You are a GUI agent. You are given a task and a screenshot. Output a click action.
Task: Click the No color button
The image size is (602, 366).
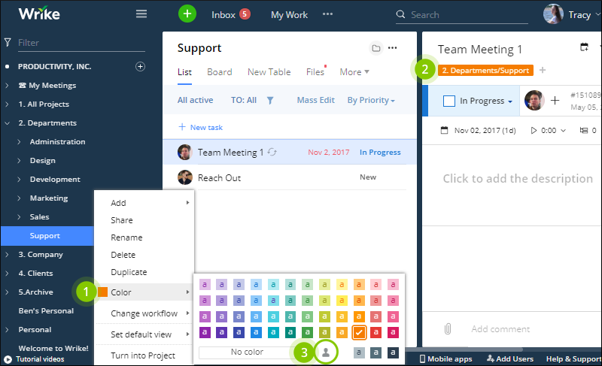tap(247, 352)
